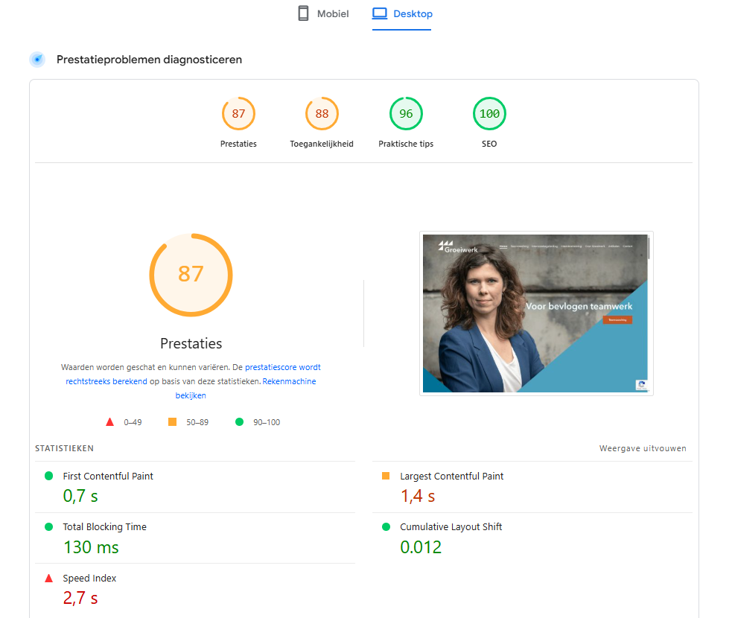This screenshot has height=618, width=735.
Task: Expand the First Contentful Paint metric
Action: (108, 477)
